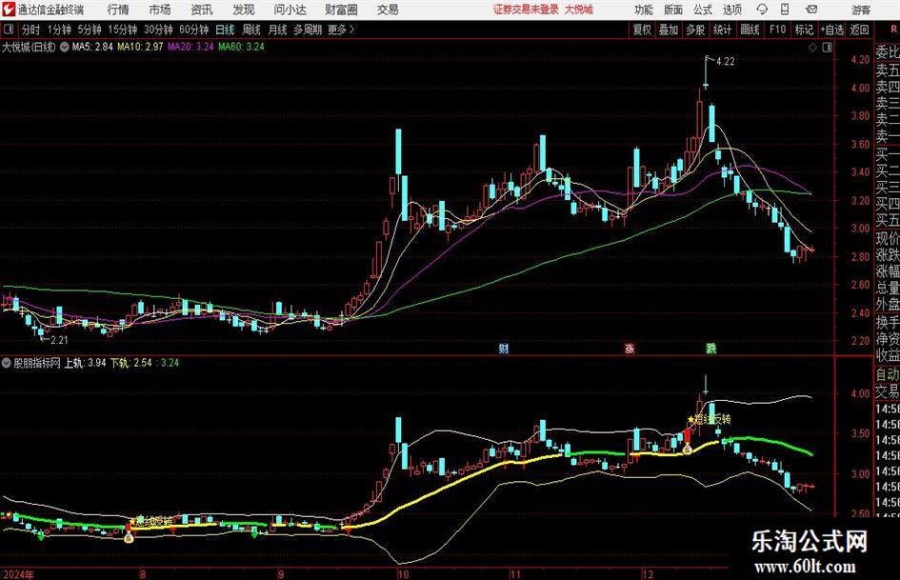This screenshot has width=900, height=580.
Task: Switch to the 60分钟 period
Action: tap(194, 30)
